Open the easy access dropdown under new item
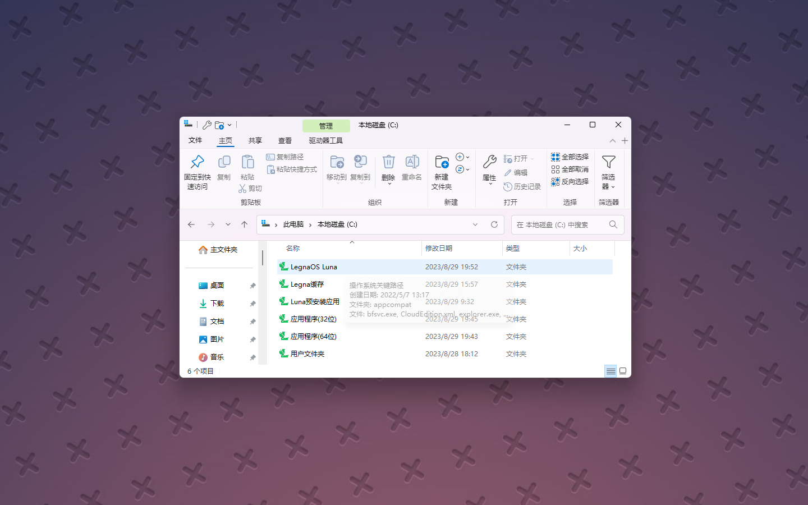Viewport: 808px width, 505px height. click(462, 169)
